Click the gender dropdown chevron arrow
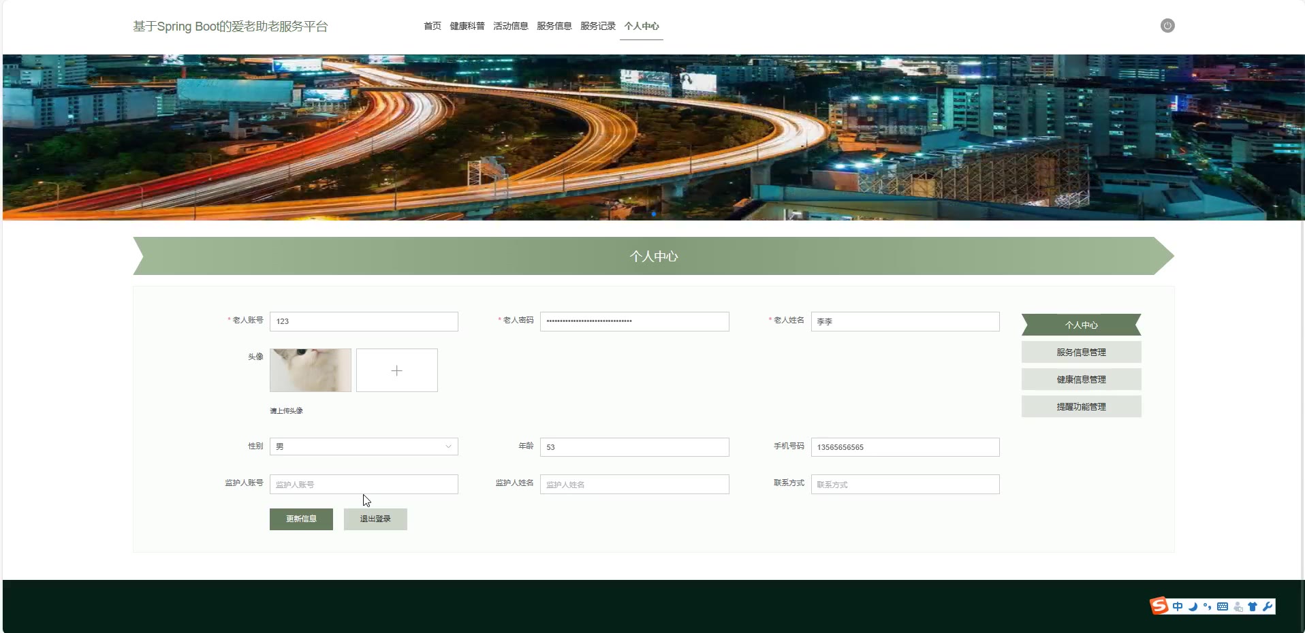Screen dimensions: 1305x633 [x=448, y=447]
